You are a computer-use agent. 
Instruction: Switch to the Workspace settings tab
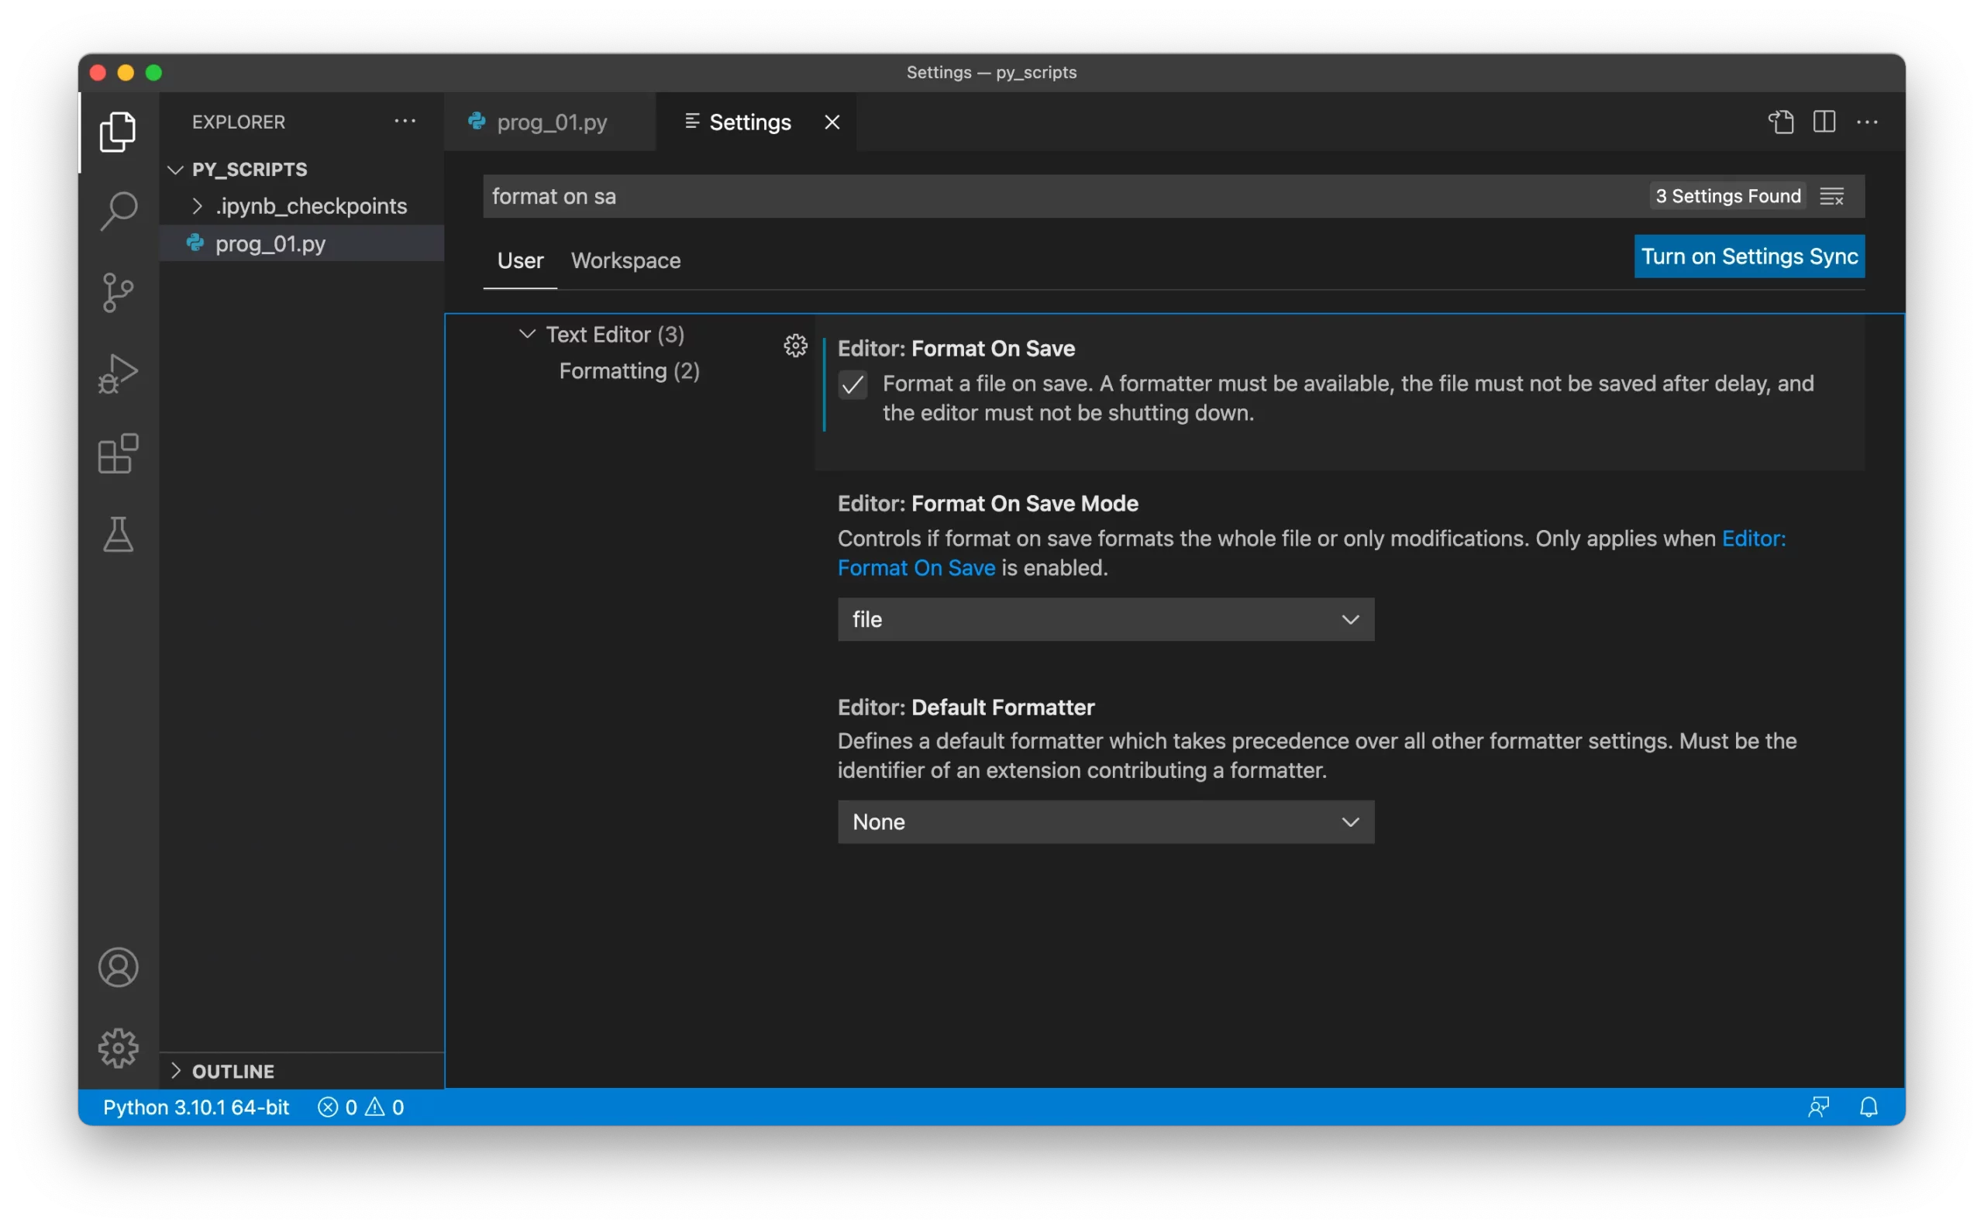[625, 261]
